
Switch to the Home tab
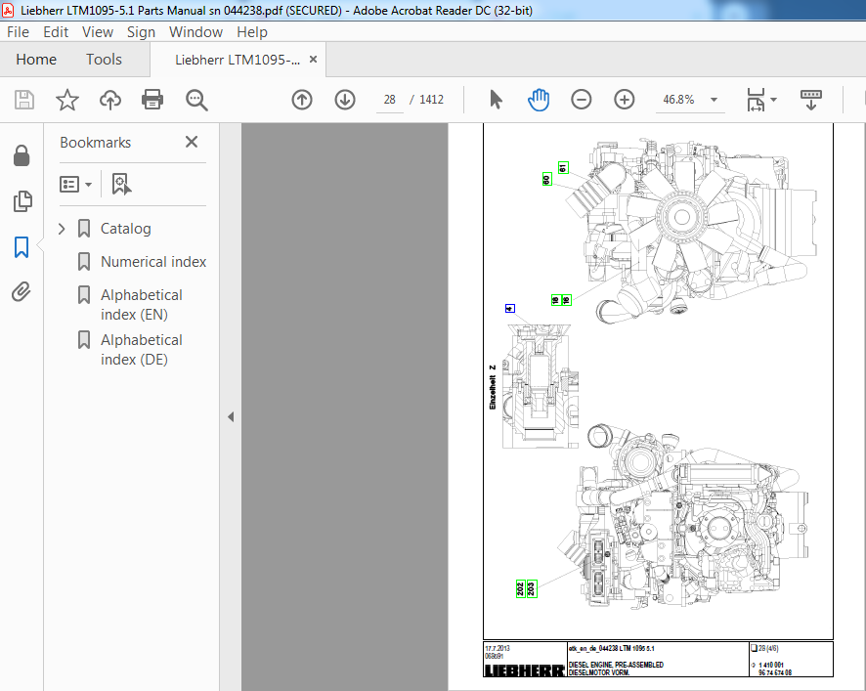click(x=36, y=60)
